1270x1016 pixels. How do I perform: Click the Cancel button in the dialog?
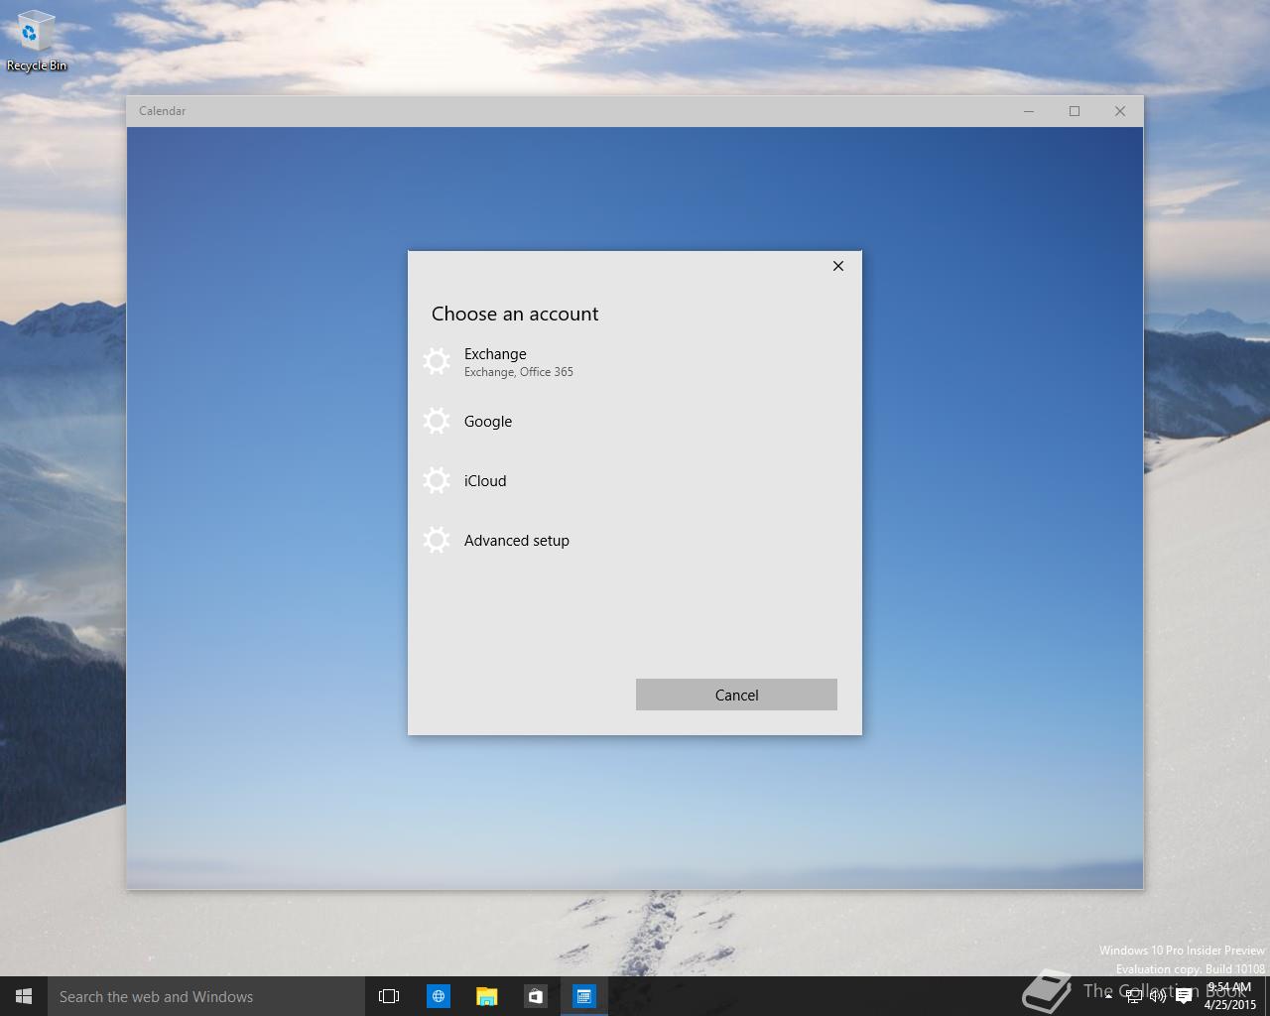tap(736, 695)
